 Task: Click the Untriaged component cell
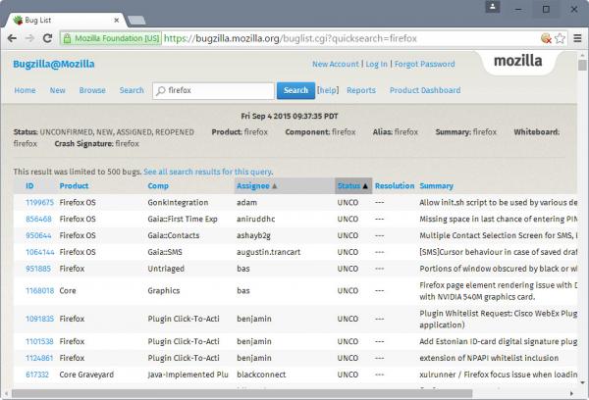click(166, 269)
